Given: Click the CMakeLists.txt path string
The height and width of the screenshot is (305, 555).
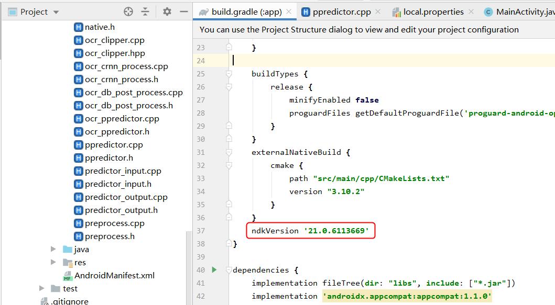Looking at the screenshot, I should [x=381, y=178].
